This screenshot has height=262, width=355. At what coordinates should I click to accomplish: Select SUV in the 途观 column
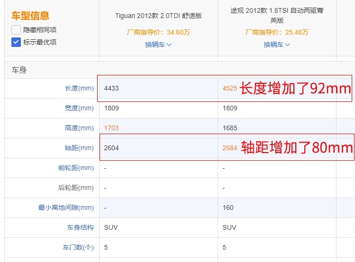229,227
